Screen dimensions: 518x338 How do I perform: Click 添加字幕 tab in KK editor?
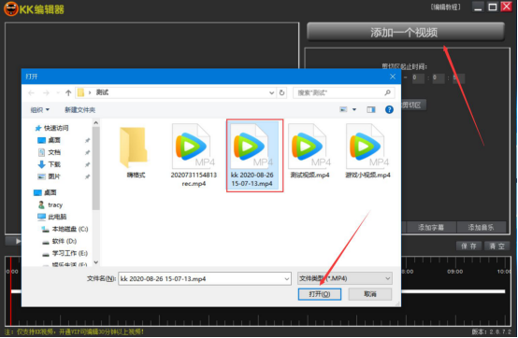431,227
